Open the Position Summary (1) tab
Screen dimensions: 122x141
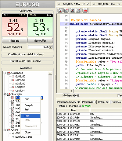coord(69,102)
